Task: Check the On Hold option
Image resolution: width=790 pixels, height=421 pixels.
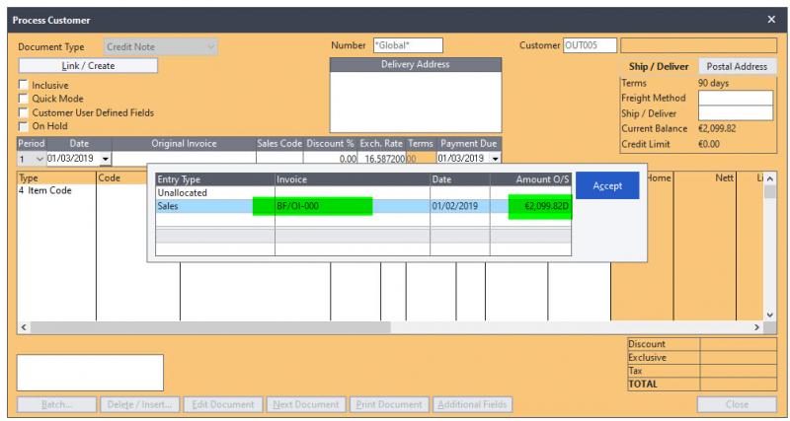Action: pyautogui.click(x=24, y=126)
